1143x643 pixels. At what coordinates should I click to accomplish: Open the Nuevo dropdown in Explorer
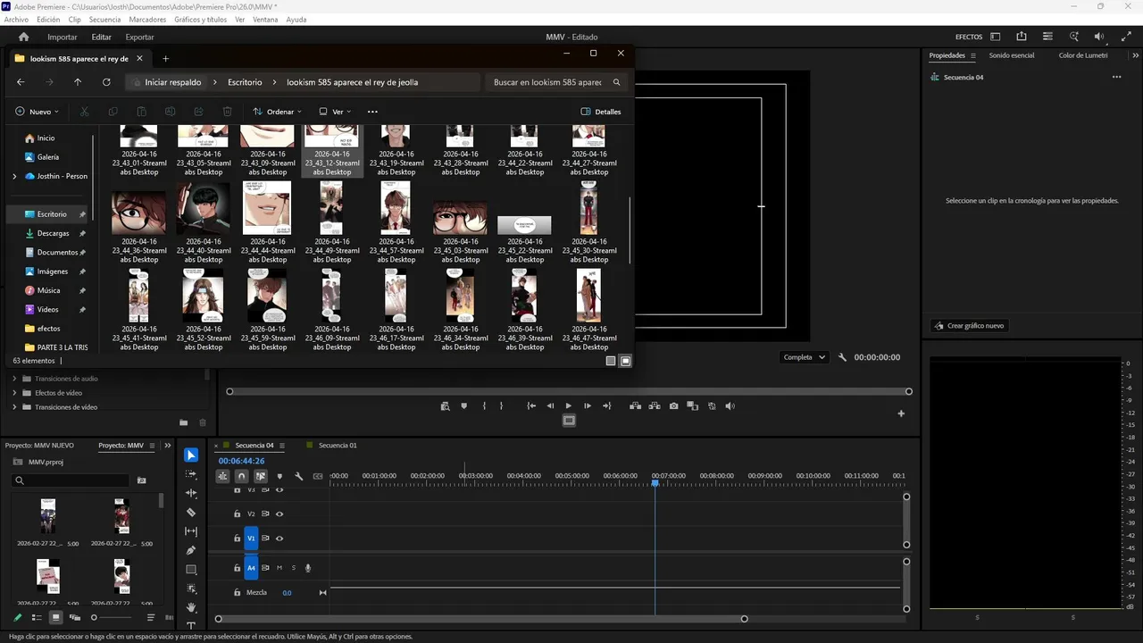click(x=37, y=112)
